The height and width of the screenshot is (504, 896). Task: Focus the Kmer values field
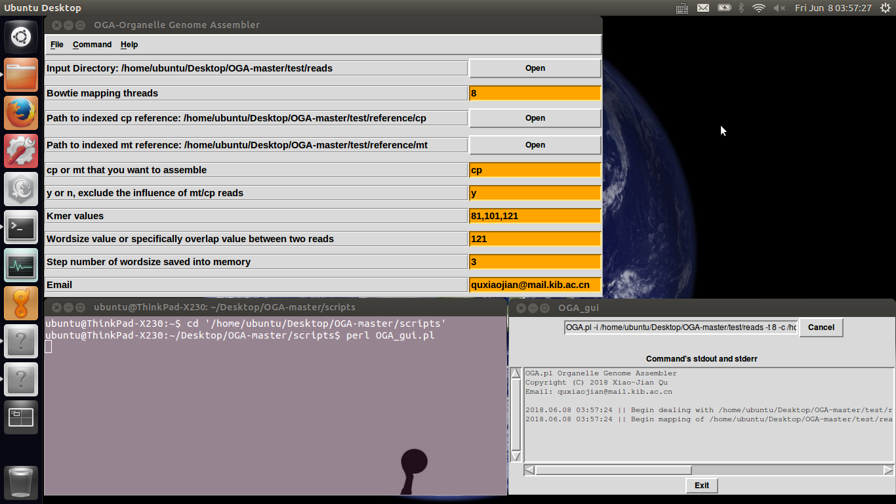(535, 216)
